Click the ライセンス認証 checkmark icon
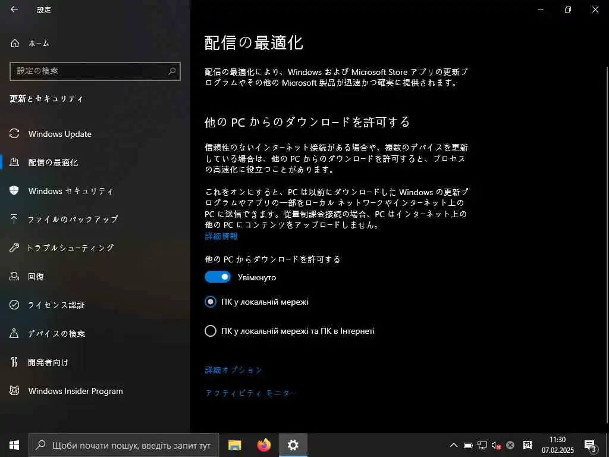609x457 pixels. 14,305
